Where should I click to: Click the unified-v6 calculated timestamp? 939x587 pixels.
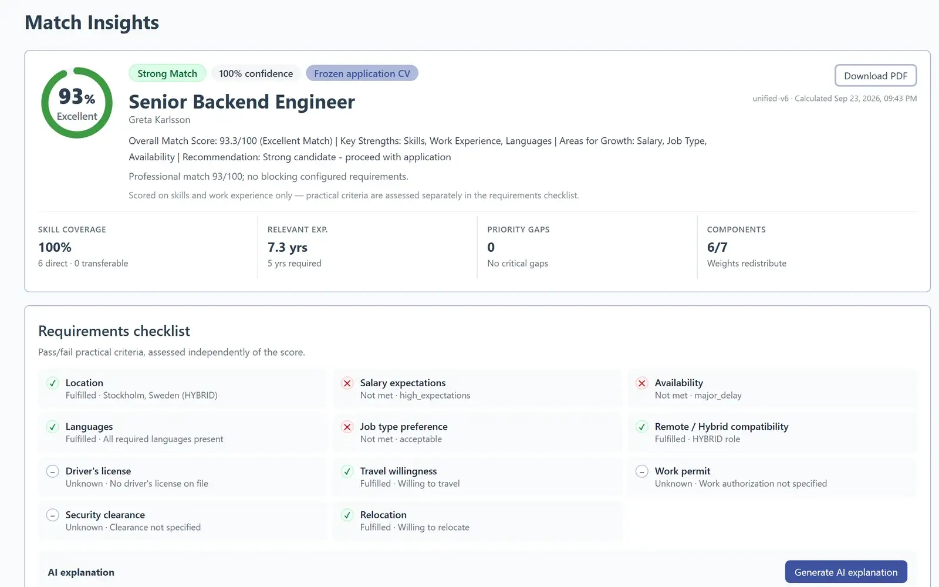[835, 99]
